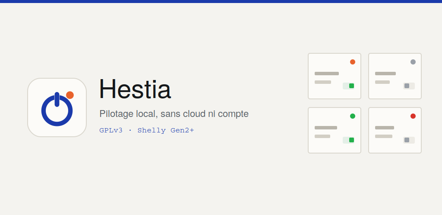Image resolution: width=442 pixels, height=215 pixels.
Task: Click the red status dot on the bottom-right card
Action: [413, 116]
